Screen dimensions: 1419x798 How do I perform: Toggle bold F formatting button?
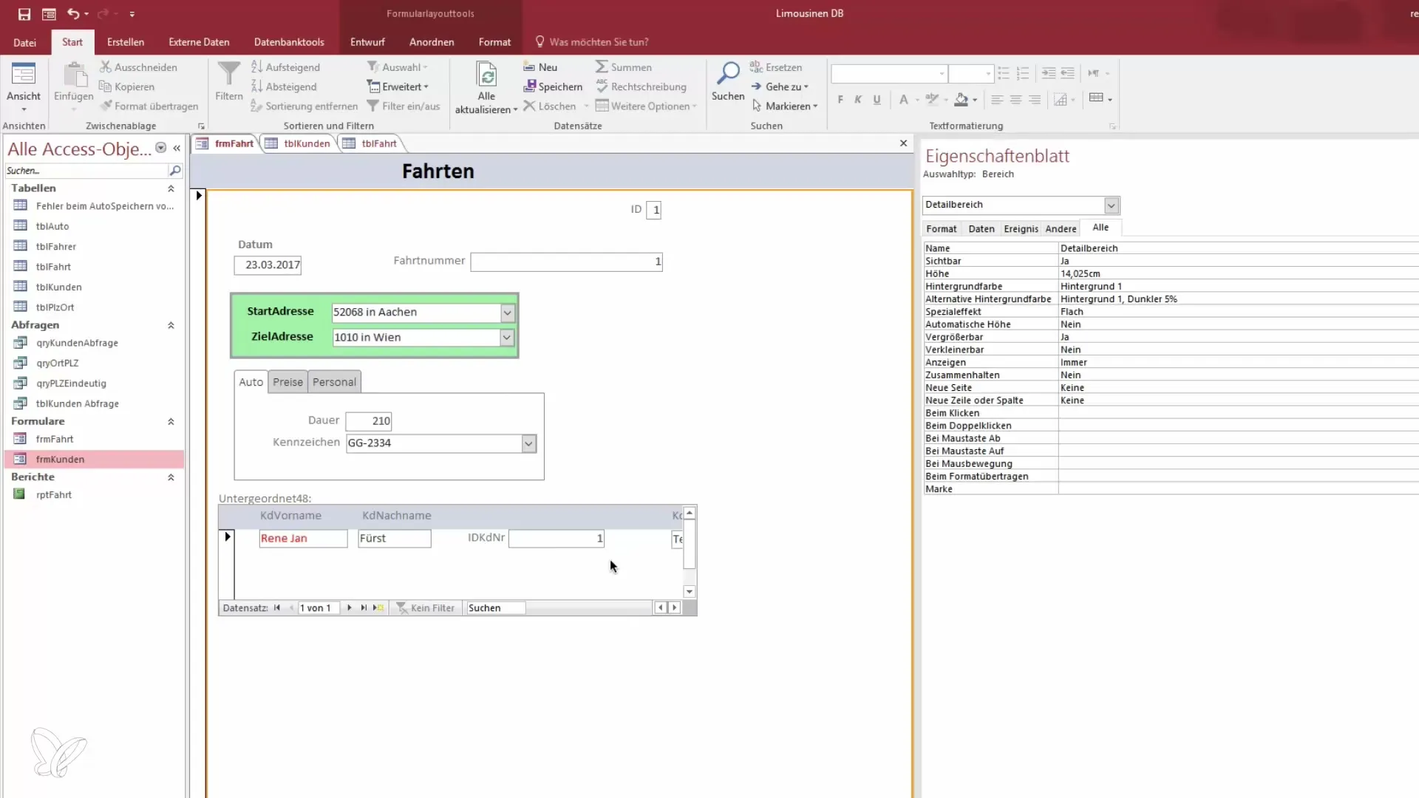(840, 100)
